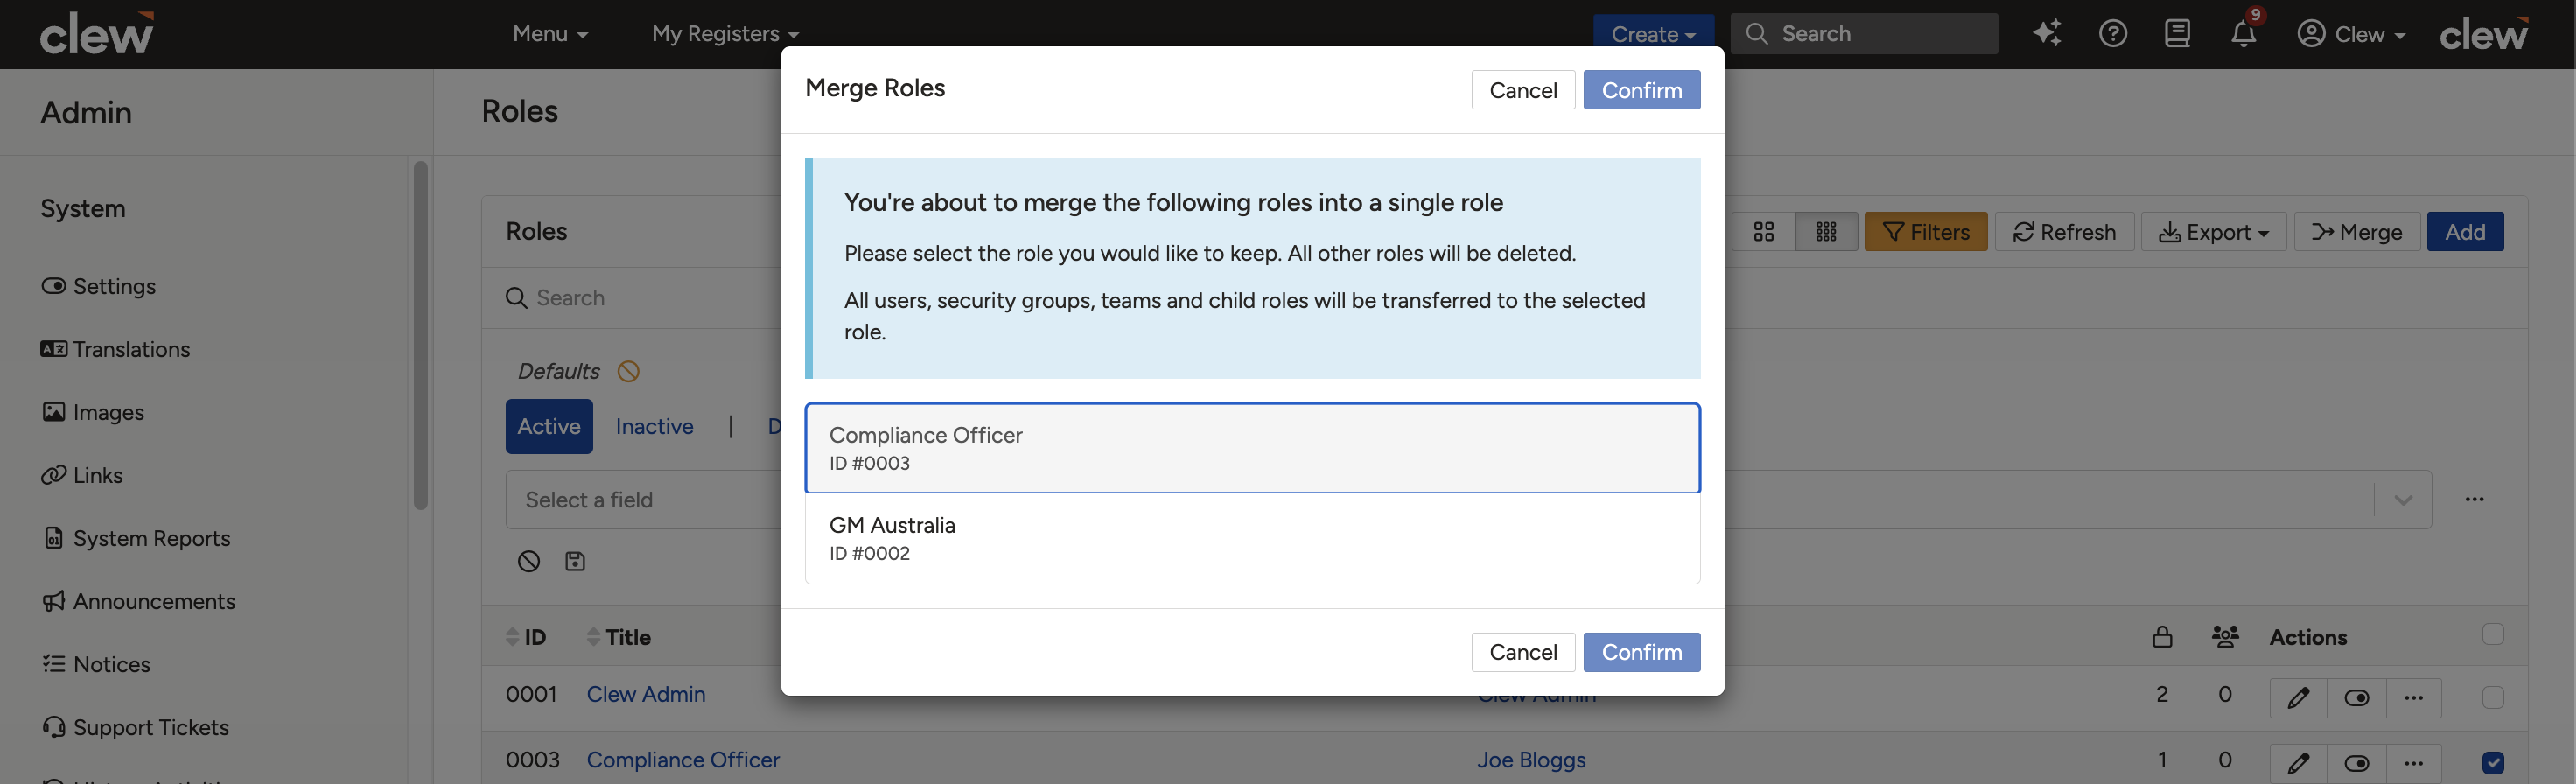
Task: Open the Create dropdown button
Action: (x=1653, y=33)
